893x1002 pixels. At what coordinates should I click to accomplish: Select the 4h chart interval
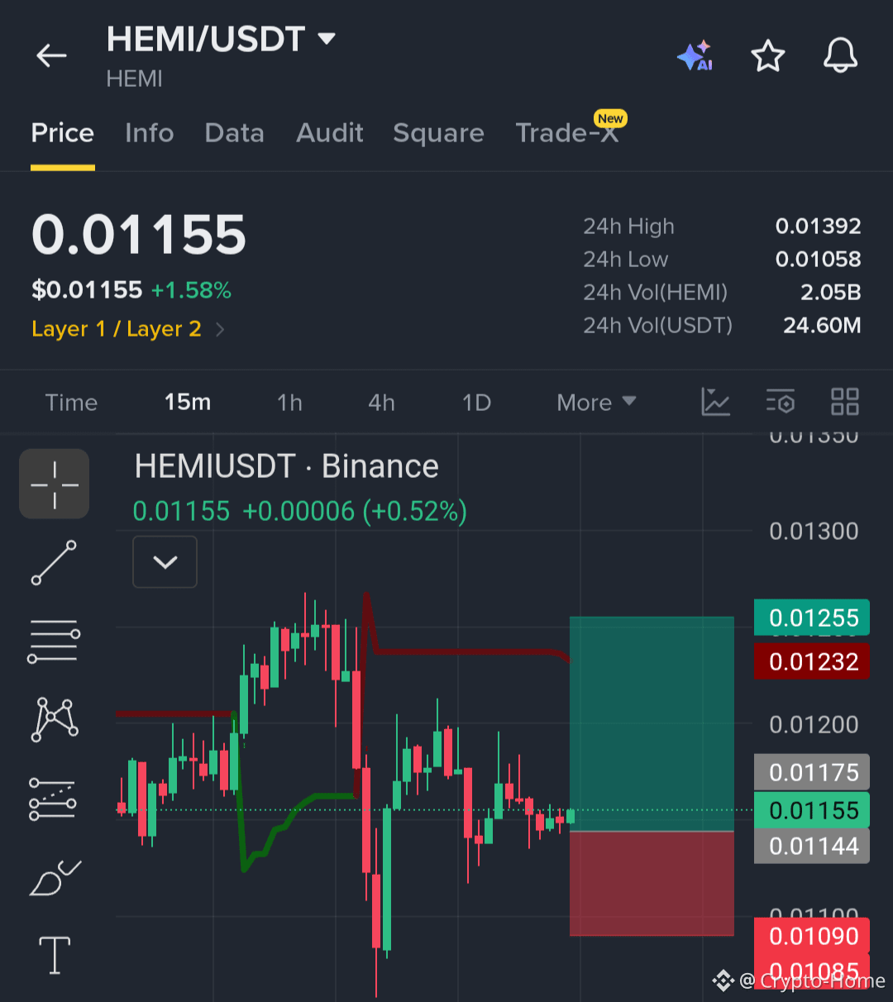point(381,403)
